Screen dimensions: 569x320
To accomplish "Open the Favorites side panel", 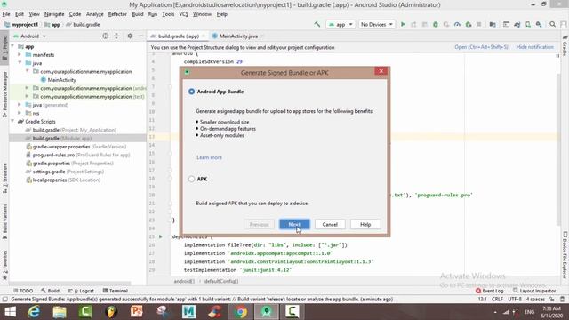I will tap(4, 265).
